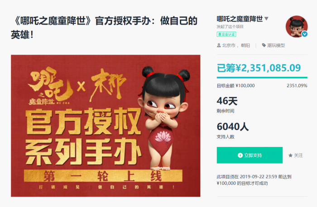Click the location pin icon near 北京市

tap(219, 45)
